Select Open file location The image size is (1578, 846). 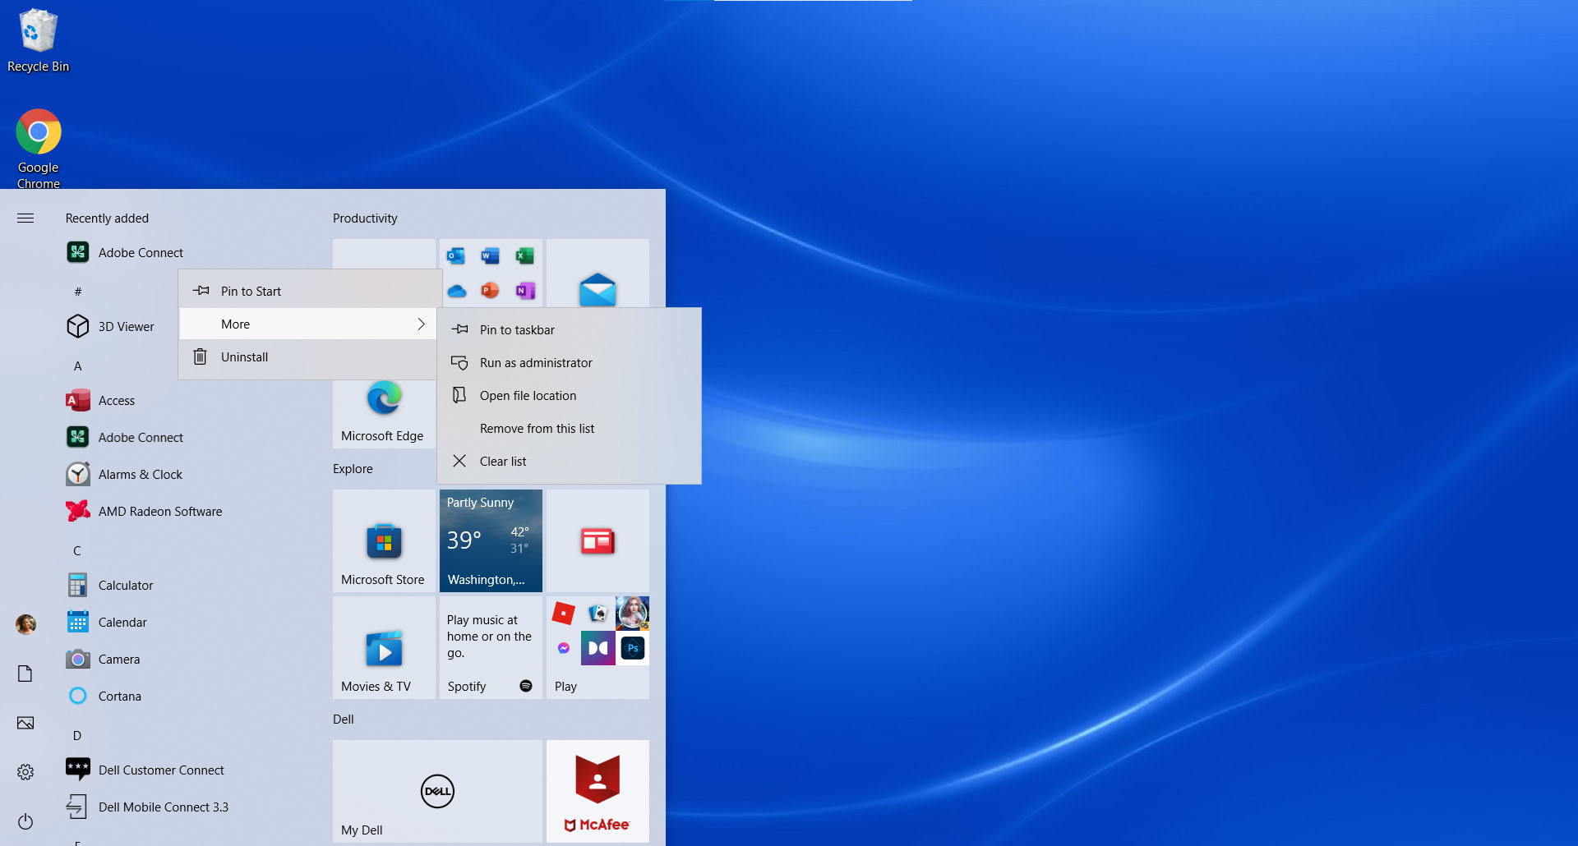point(569,396)
